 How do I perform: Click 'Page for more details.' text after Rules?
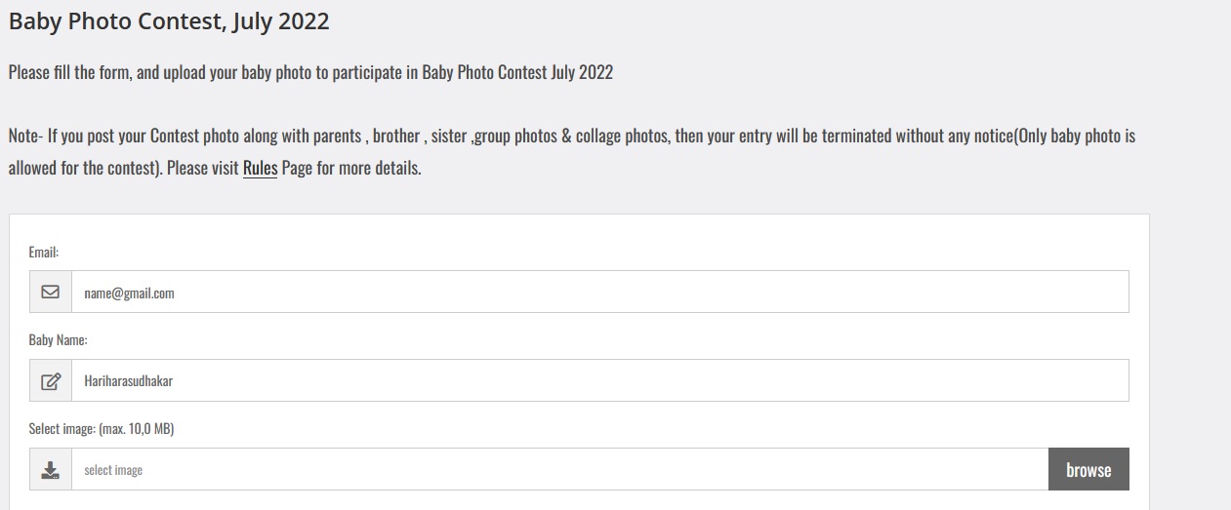click(351, 168)
